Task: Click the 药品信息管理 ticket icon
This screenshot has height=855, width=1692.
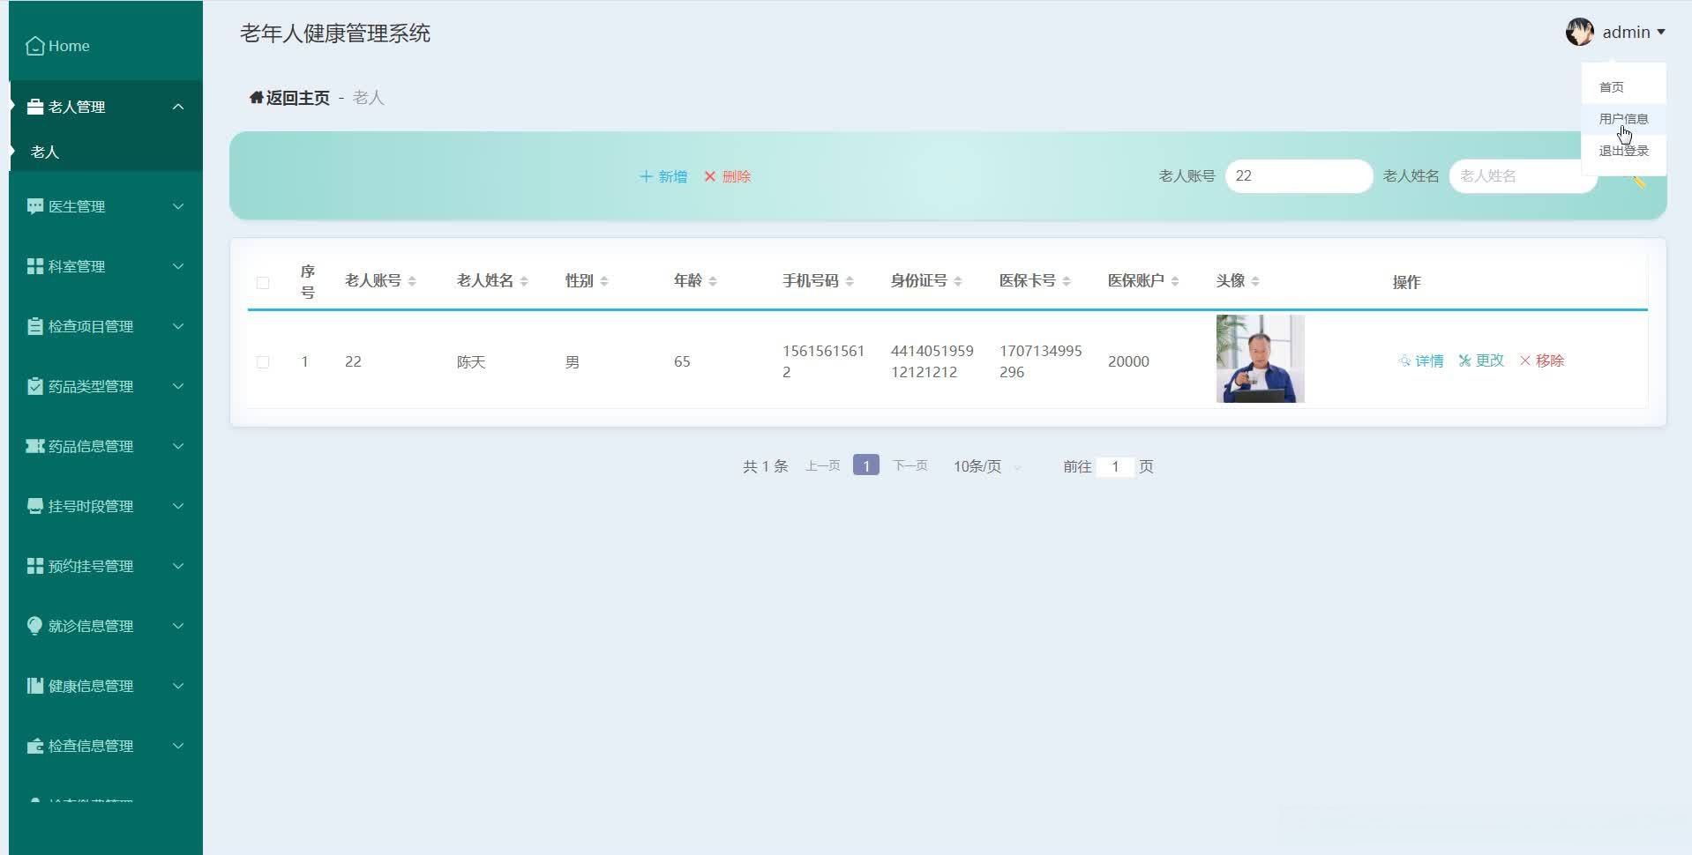Action: [35, 446]
